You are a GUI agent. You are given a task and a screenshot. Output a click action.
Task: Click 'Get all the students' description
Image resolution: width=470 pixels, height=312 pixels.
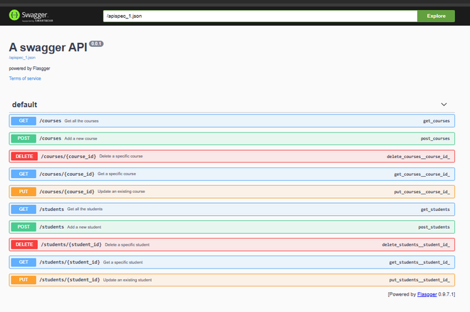(85, 209)
